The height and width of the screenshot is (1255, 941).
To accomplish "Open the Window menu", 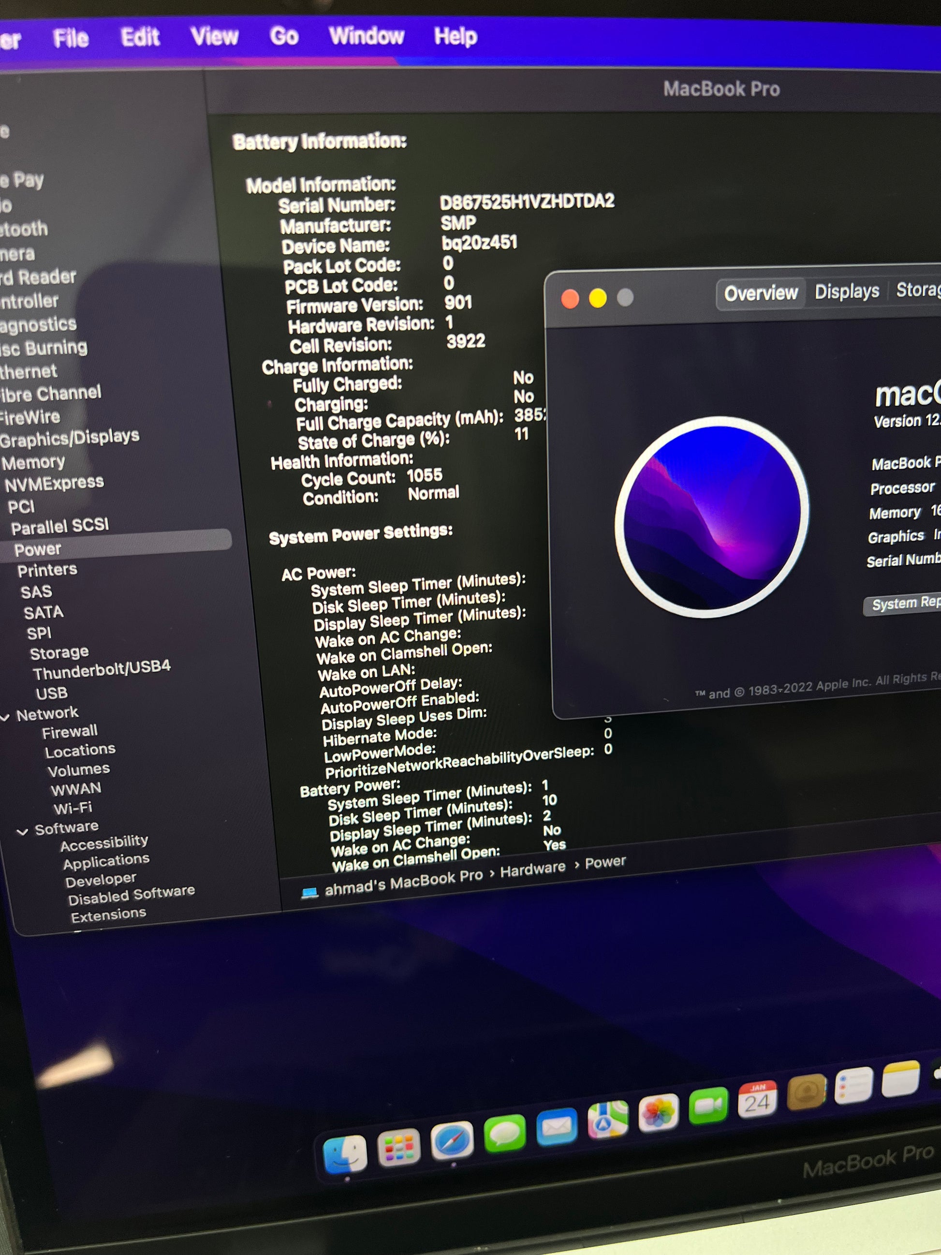I will tap(367, 36).
